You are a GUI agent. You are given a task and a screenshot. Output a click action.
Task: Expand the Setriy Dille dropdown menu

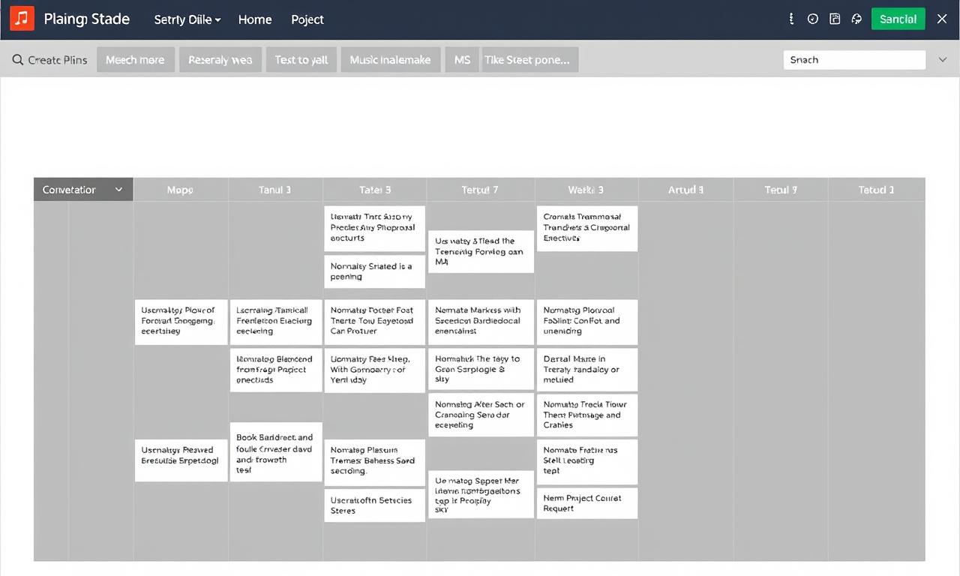[x=187, y=19]
